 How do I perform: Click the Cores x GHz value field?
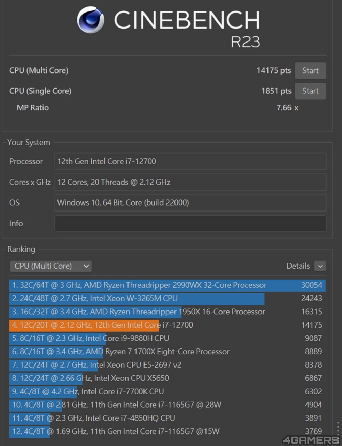(191, 182)
